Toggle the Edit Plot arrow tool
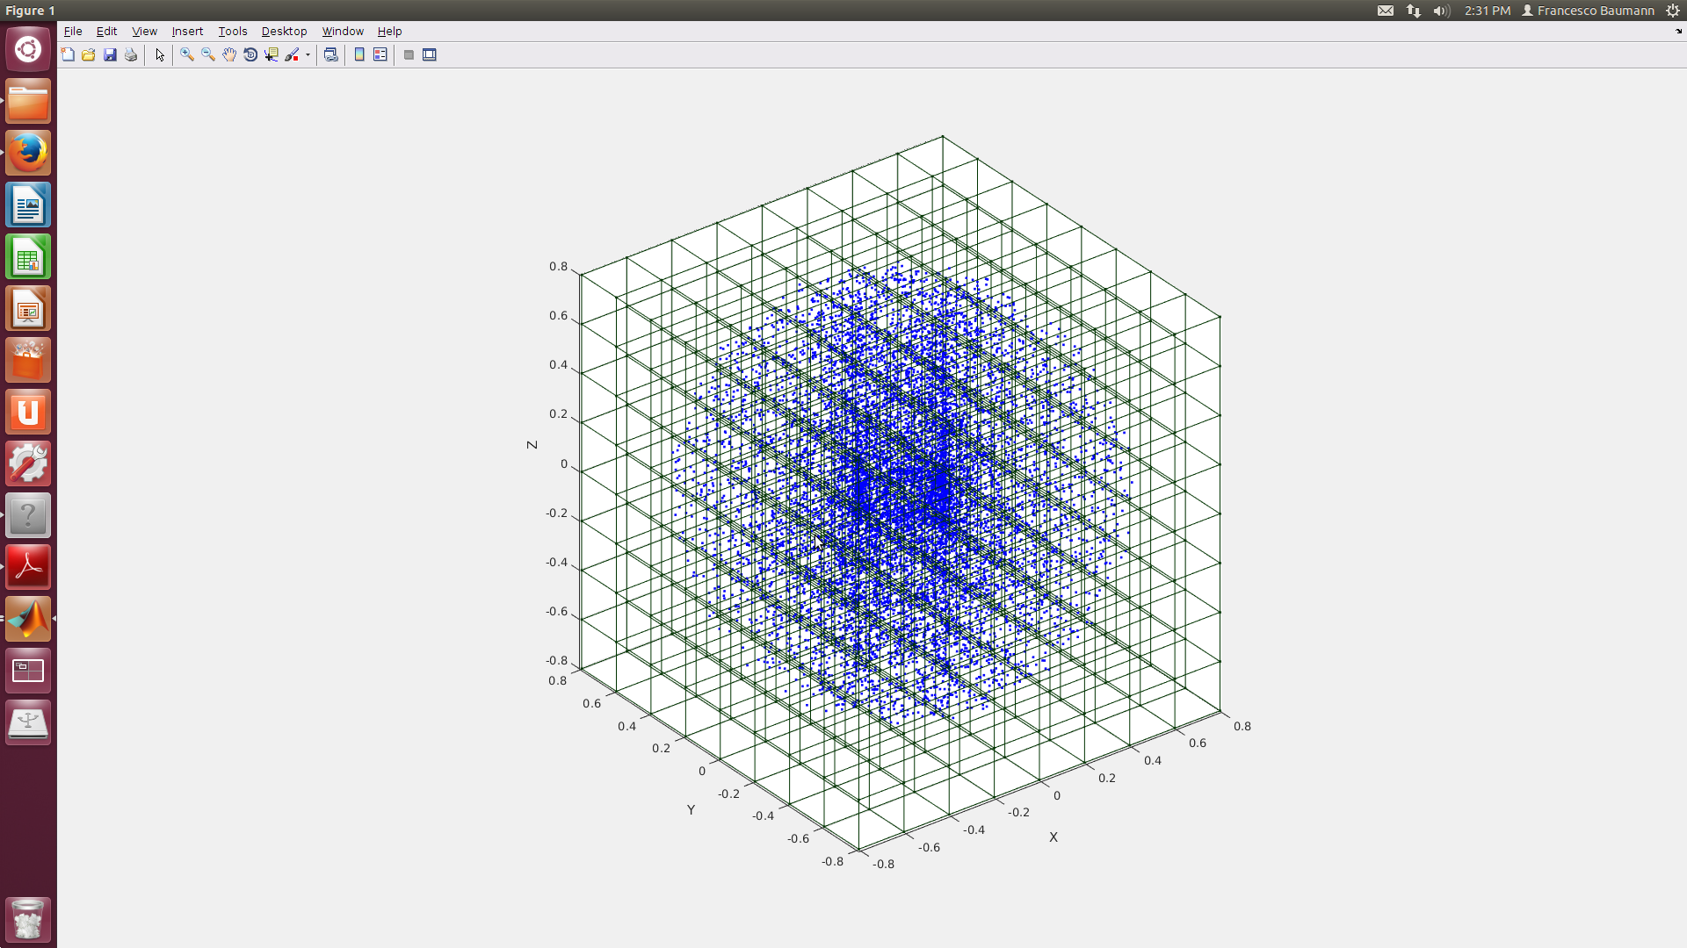The height and width of the screenshot is (948, 1687). [160, 54]
